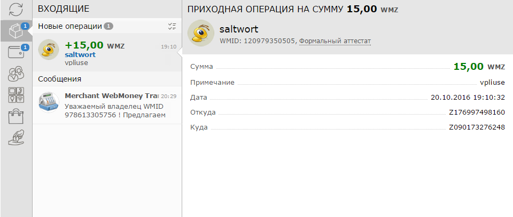Click the Новые операции section header
The width and height of the screenshot is (513, 217).
pos(70,27)
